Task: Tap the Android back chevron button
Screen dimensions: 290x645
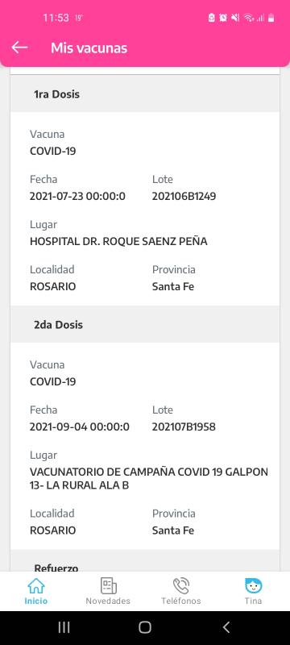Action: pyautogui.click(x=226, y=627)
